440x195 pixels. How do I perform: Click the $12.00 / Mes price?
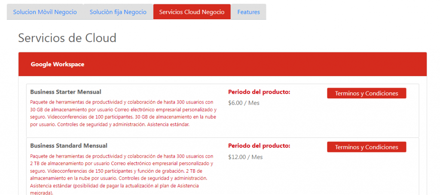245,157
